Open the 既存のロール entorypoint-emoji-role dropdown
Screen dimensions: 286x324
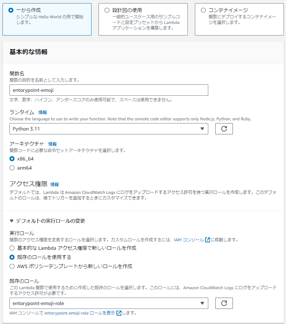pyautogui.click(x=109, y=303)
